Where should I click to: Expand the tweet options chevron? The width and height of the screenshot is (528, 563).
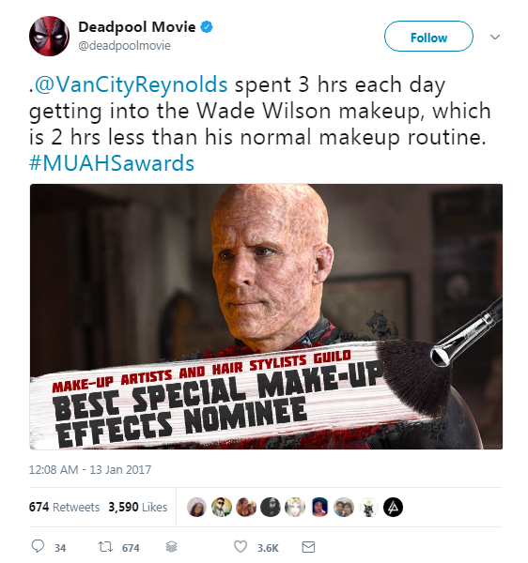coord(495,37)
